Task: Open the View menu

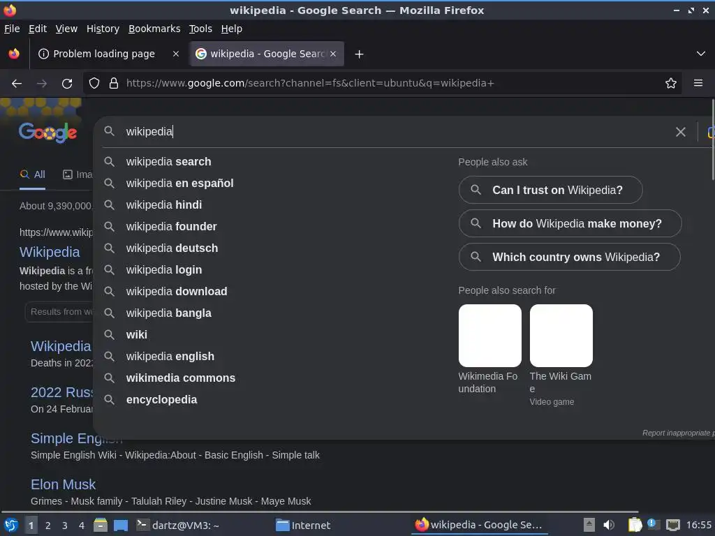Action: [66, 29]
